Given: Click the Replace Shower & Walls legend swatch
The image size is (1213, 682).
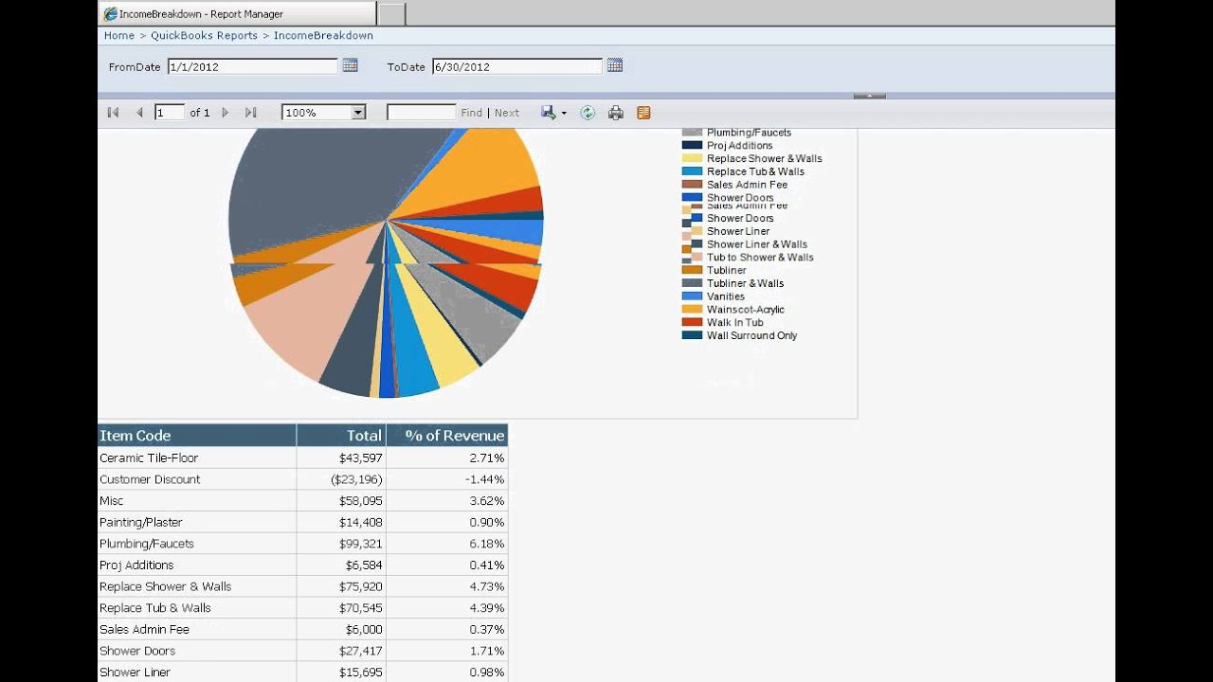Looking at the screenshot, I should point(692,159).
